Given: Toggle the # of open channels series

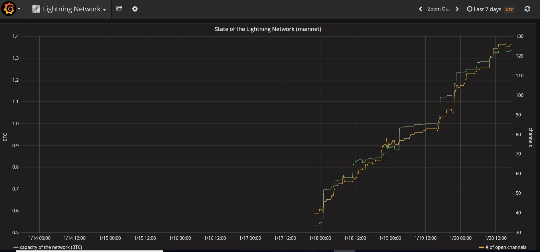Looking at the screenshot, I should pyautogui.click(x=505, y=247).
